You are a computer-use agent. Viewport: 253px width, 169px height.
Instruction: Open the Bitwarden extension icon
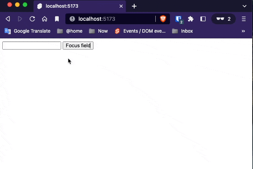point(179,19)
